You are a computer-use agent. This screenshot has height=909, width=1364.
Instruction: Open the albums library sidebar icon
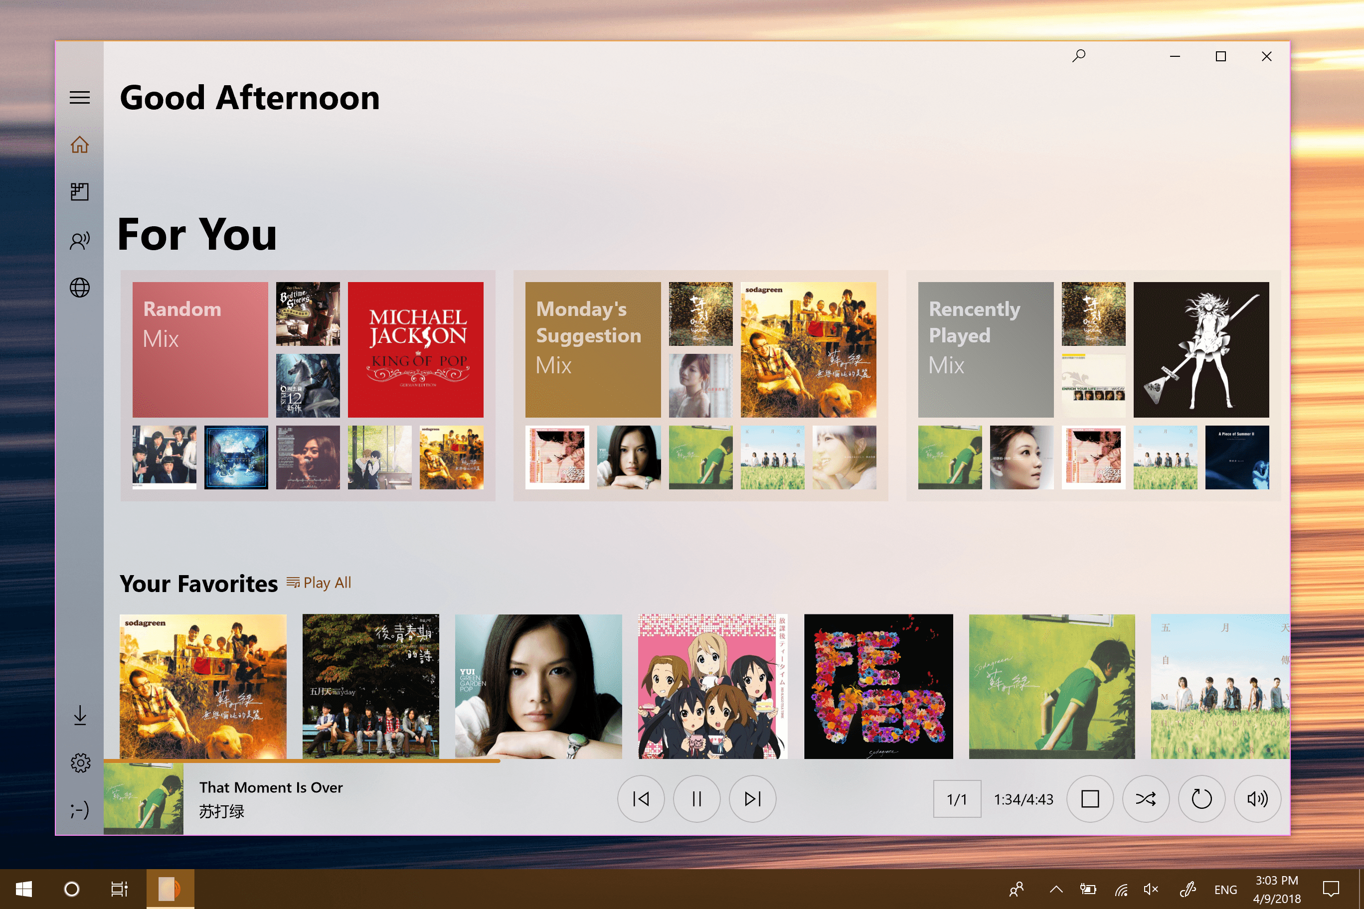79,192
